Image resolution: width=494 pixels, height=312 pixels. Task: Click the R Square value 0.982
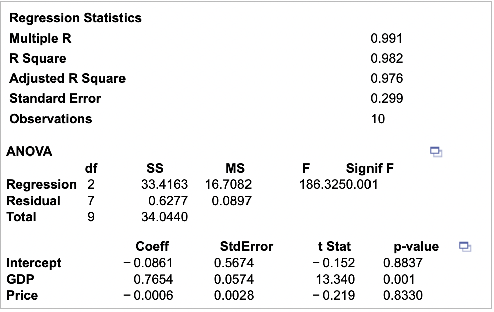[387, 59]
